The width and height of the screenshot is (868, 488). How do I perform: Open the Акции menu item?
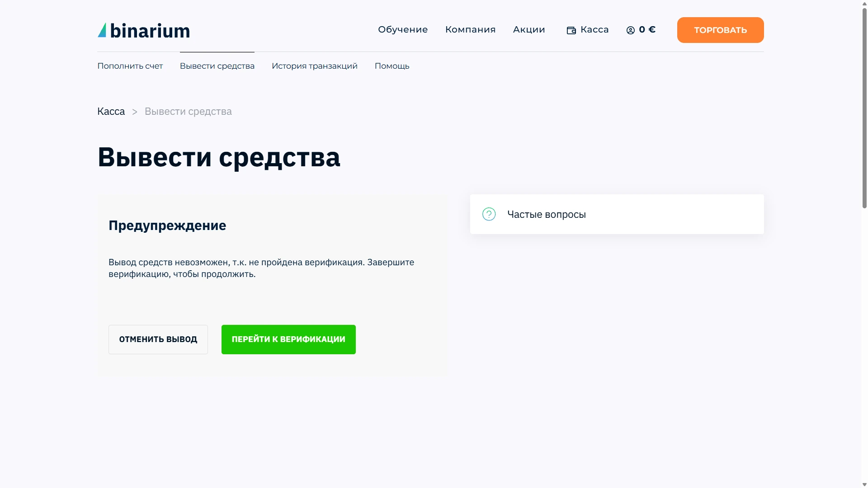coord(529,29)
